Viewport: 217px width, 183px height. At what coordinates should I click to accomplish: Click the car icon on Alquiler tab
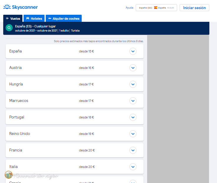tap(50, 18)
